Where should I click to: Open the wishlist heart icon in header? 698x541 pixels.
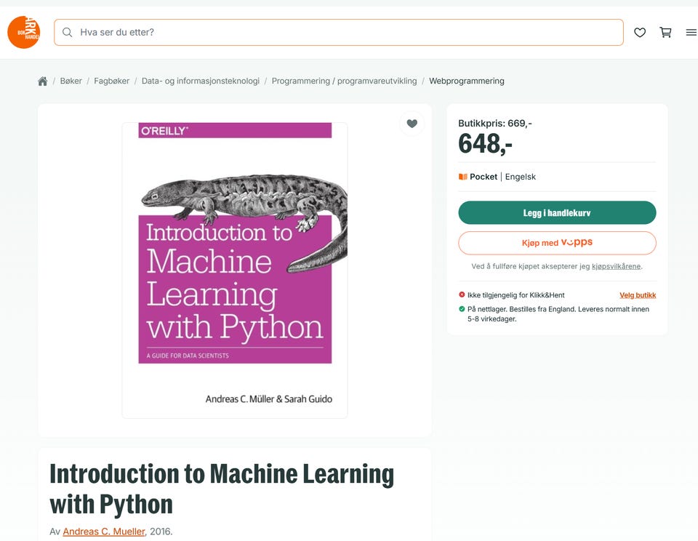(640, 33)
